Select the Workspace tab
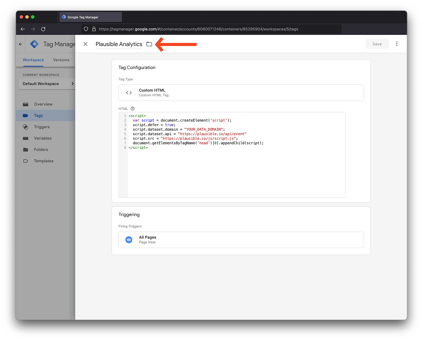The height and width of the screenshot is (341, 423). coord(33,60)
